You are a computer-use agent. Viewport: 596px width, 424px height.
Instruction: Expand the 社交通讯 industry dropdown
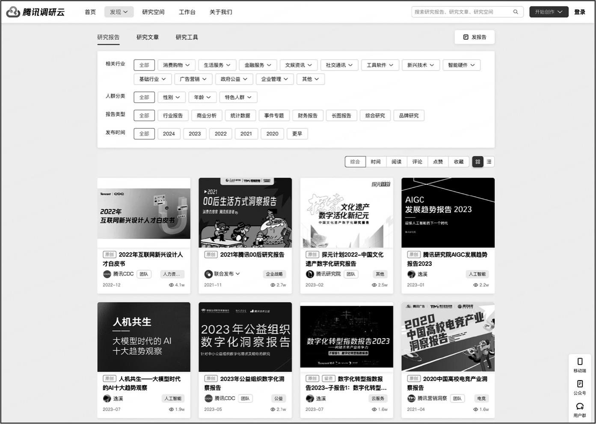339,65
